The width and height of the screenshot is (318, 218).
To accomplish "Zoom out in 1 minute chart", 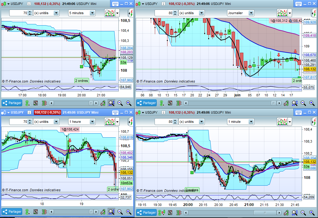I will click(303, 213).
